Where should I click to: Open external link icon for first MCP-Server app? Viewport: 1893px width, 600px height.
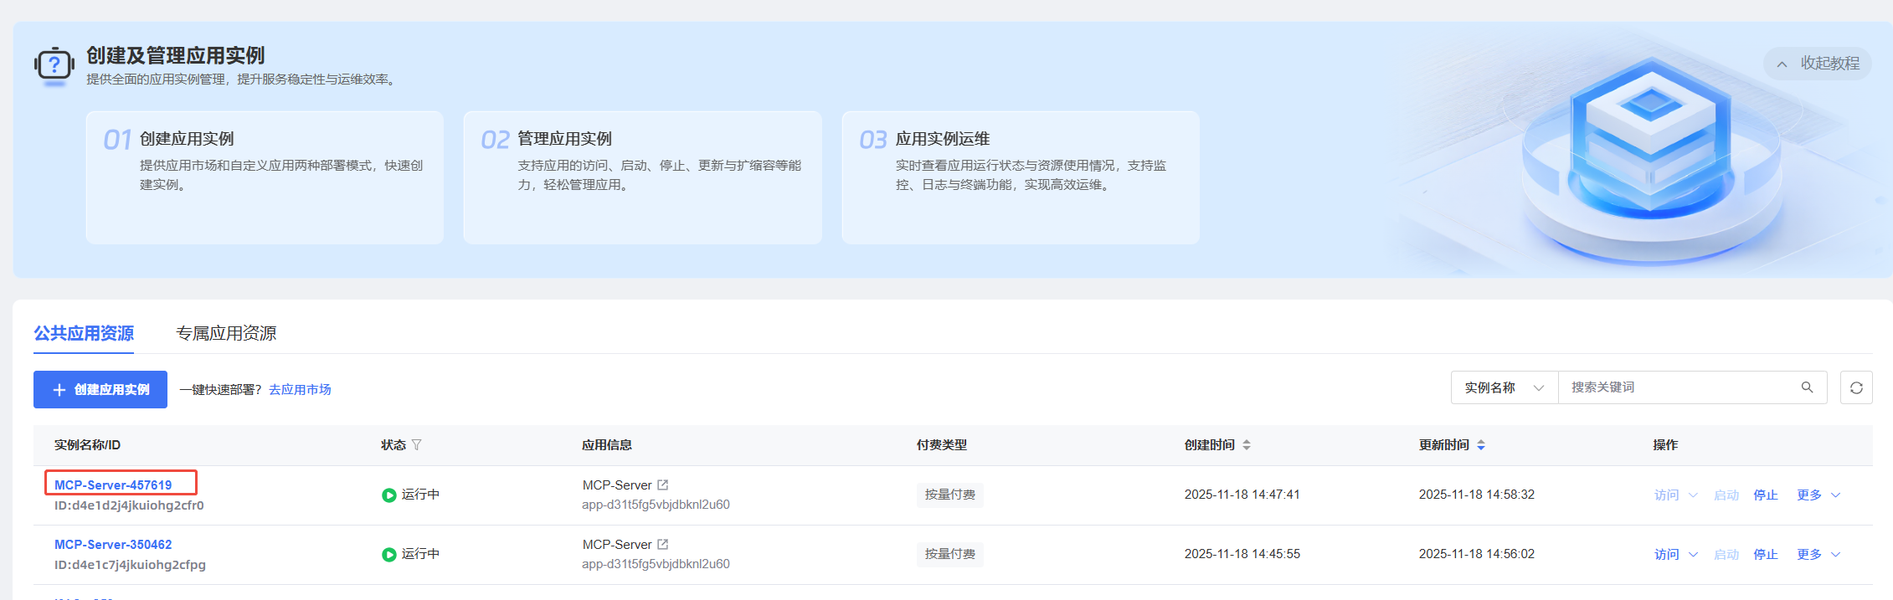(x=663, y=485)
